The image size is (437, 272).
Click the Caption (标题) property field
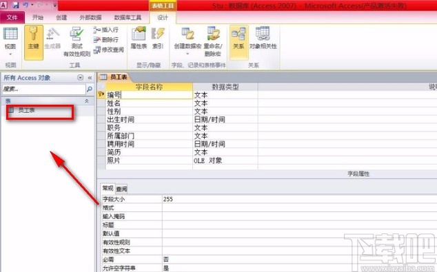pos(300,225)
